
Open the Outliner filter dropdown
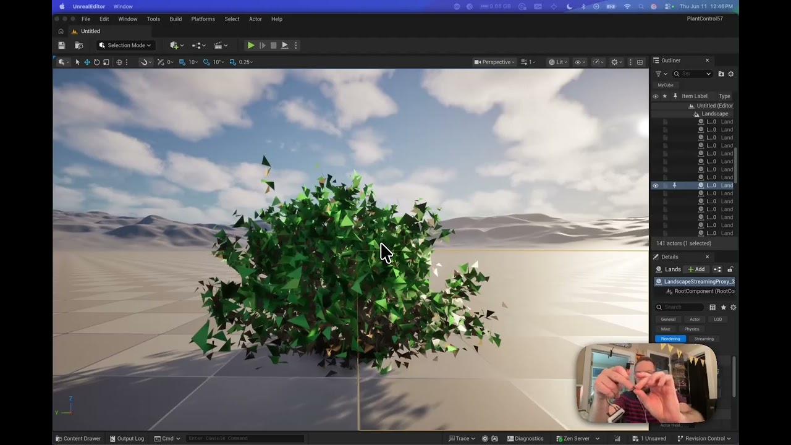tap(661, 74)
